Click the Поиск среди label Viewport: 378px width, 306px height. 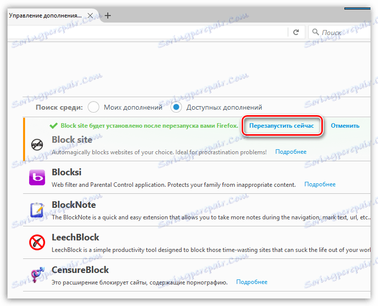(x=59, y=107)
